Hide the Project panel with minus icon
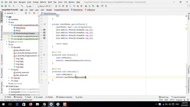 38,13
